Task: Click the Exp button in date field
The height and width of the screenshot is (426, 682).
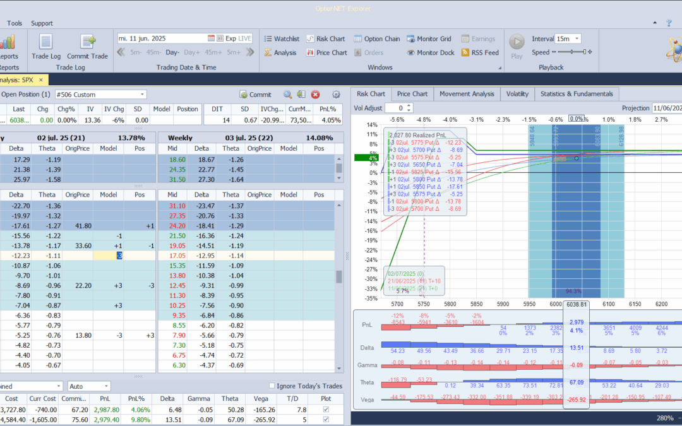Action: click(230, 38)
